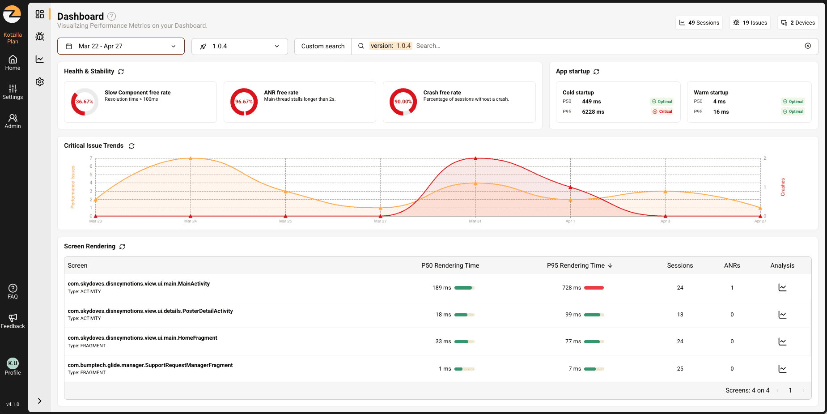Open the FAQ section
Image resolution: width=827 pixels, height=414 pixels.
coord(13,291)
